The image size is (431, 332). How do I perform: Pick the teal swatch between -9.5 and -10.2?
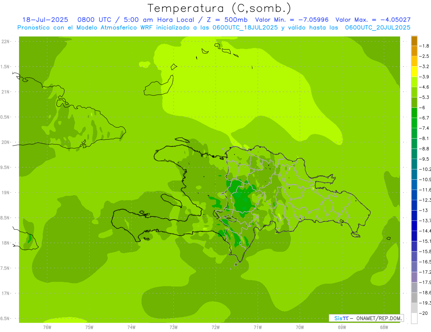click(414, 164)
